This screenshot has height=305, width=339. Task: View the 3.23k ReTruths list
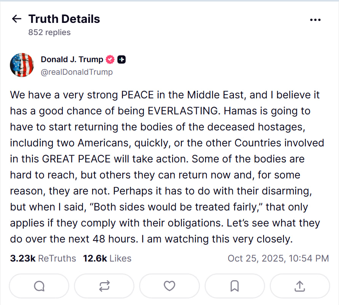click(x=43, y=258)
